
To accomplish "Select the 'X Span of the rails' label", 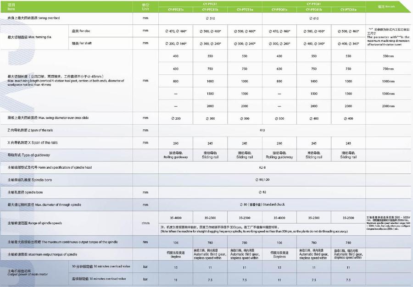I will tap(33, 143).
